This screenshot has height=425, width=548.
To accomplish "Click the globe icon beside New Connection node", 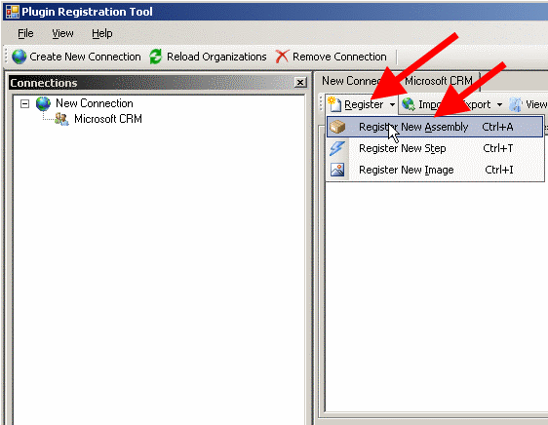I will [x=43, y=103].
